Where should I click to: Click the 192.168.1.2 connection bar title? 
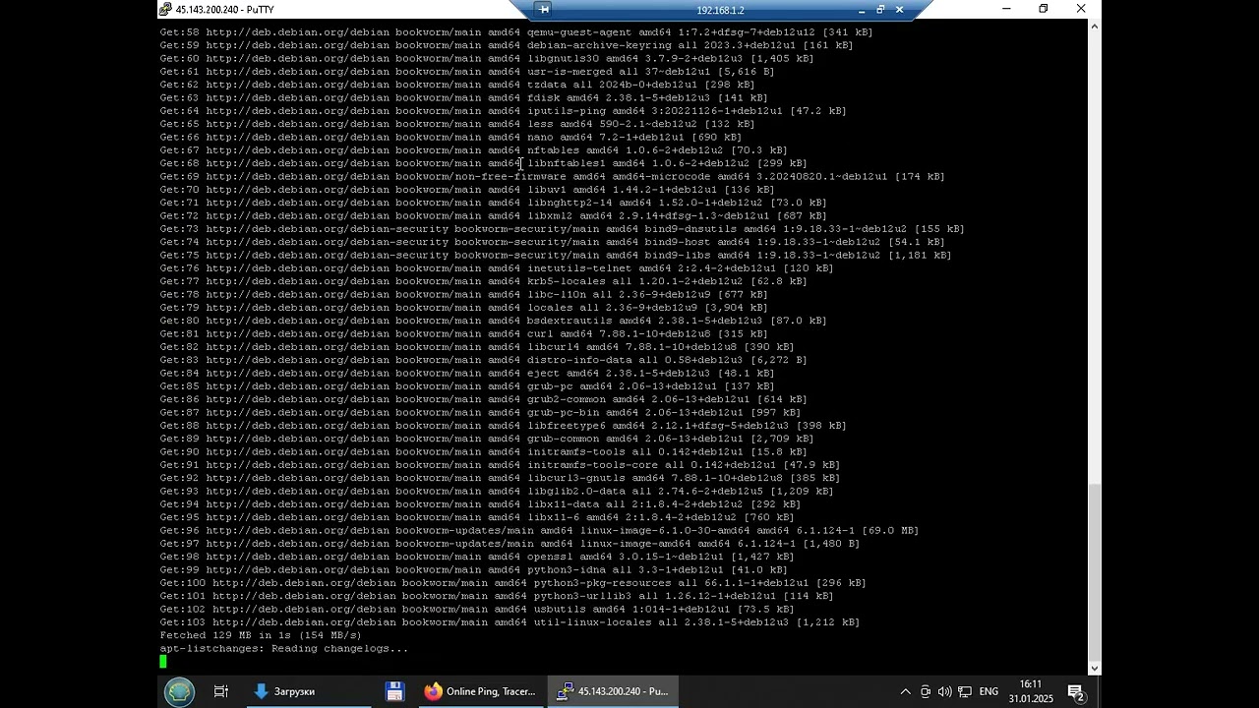pyautogui.click(x=720, y=10)
